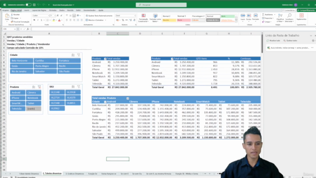Viewport: 316px width, 178px height.
Task: Toggle bold (N) formatting
Action: click(34, 20)
